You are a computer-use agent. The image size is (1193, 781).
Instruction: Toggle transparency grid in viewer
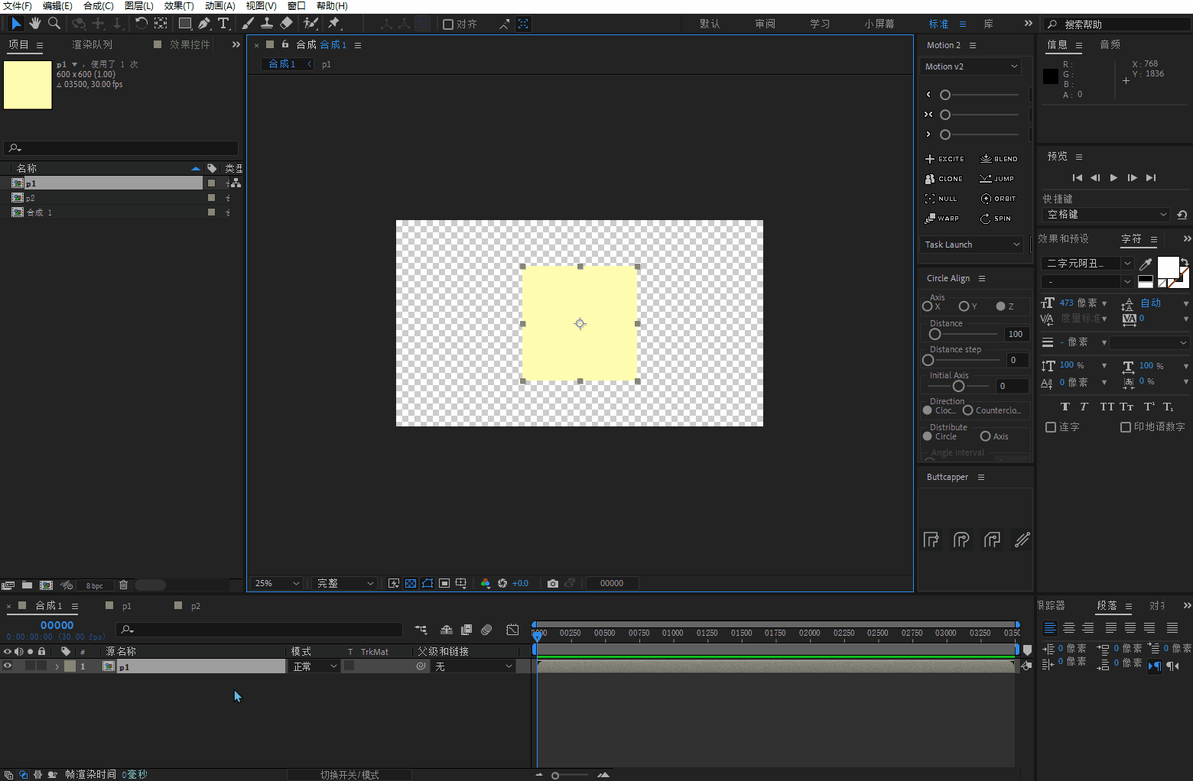point(411,583)
